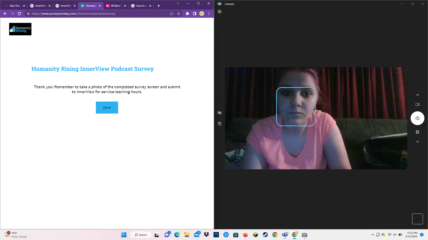428x240 pixels.
Task: Go forward in Chrome
Action: 12,14
